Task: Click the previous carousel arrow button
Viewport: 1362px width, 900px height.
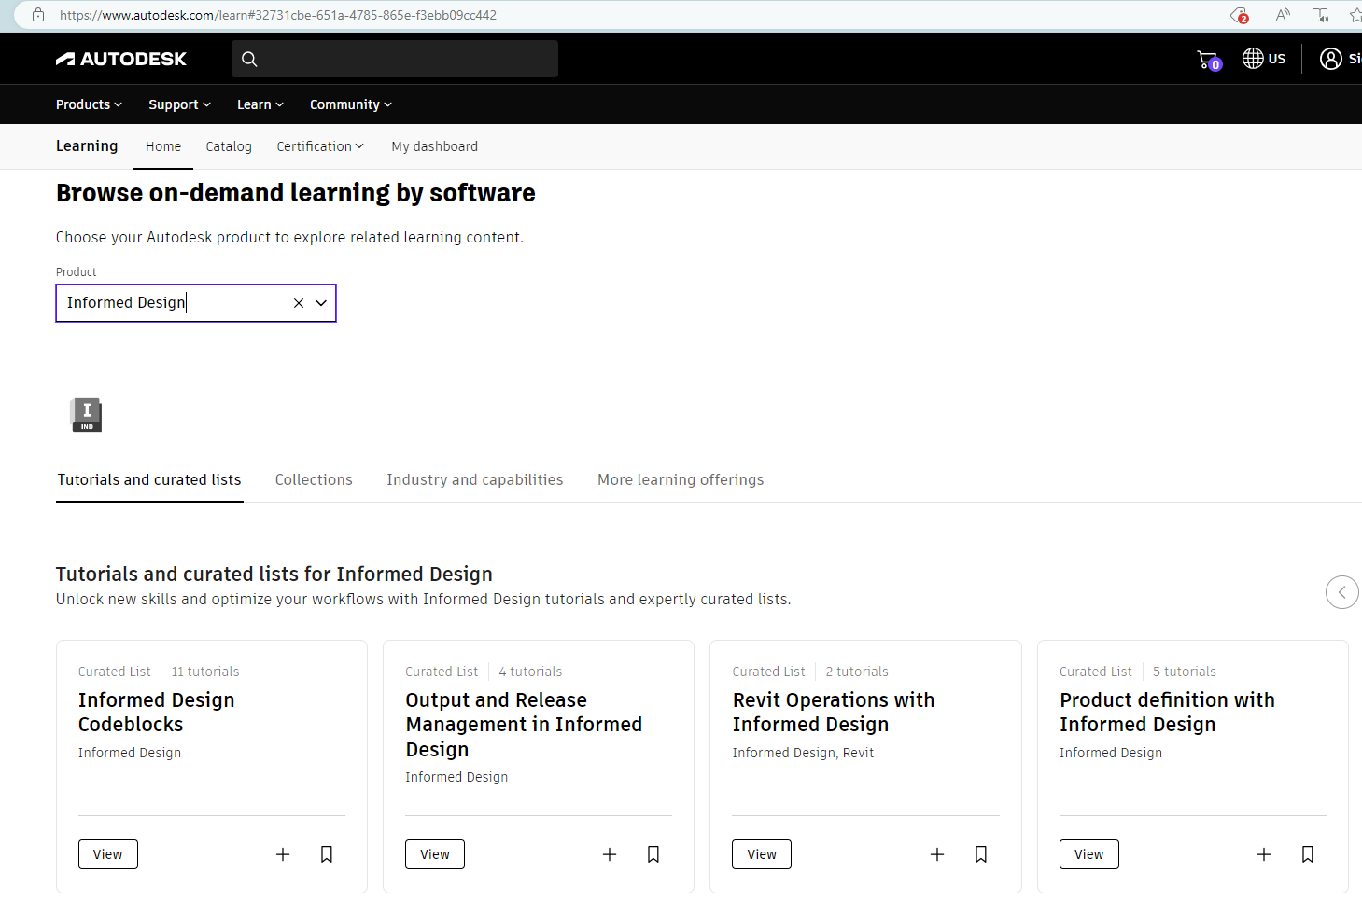Action: coord(1341,592)
